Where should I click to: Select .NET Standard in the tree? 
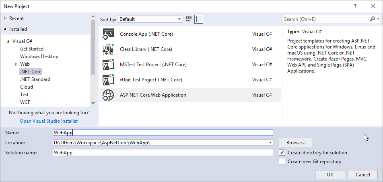point(35,79)
